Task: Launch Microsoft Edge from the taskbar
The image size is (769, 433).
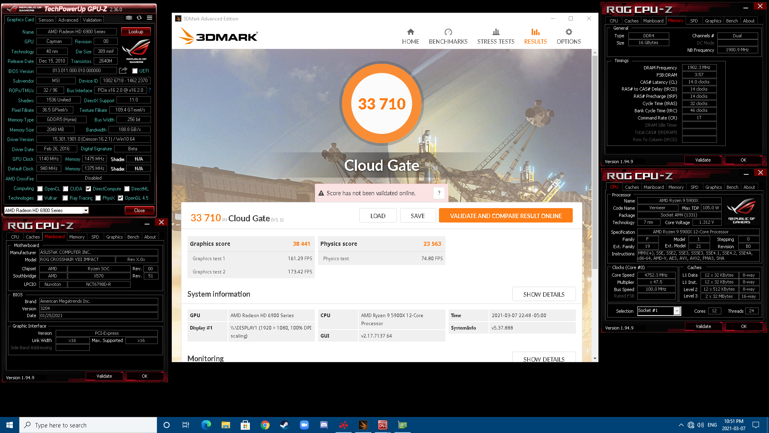Action: coord(206,425)
